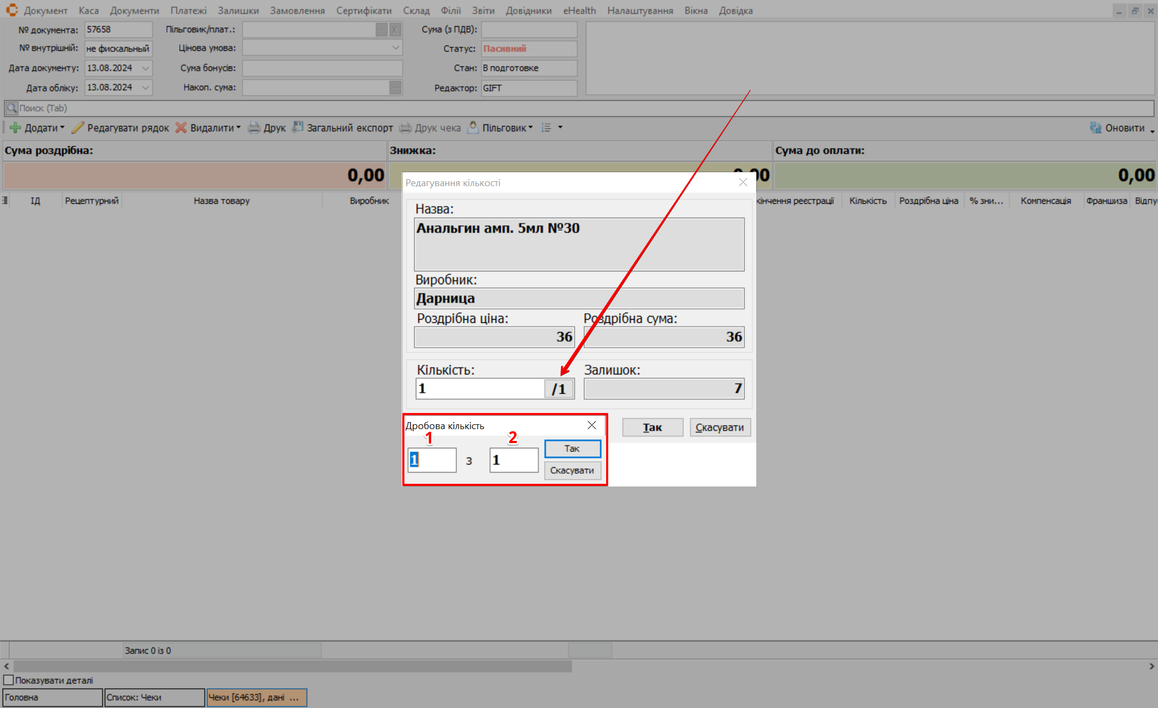Switch to Список: Чеки window tab
1158x708 pixels.
click(x=154, y=697)
